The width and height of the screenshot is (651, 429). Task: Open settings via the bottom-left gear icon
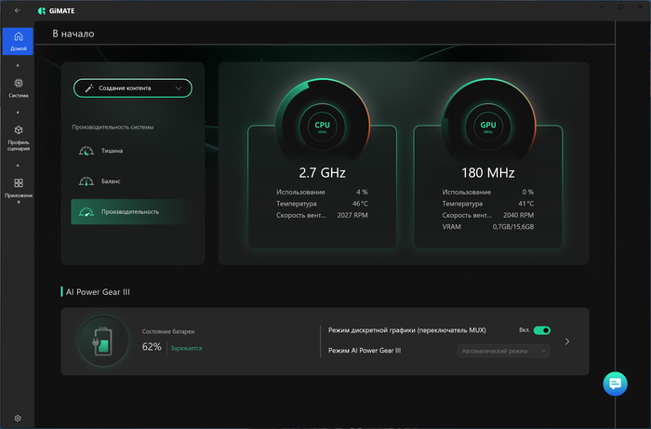(x=18, y=419)
